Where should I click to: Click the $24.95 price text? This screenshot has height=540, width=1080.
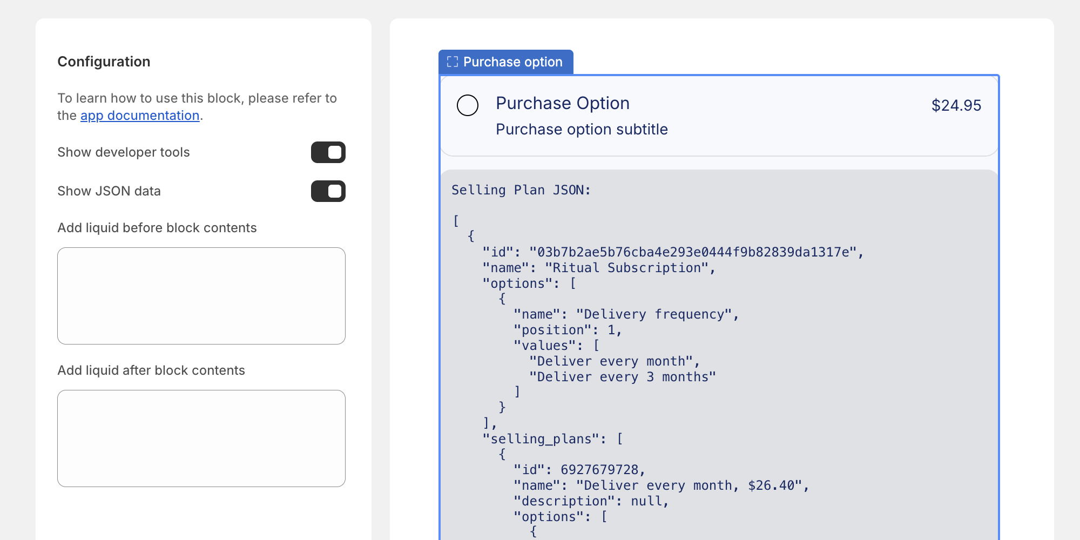tap(956, 105)
